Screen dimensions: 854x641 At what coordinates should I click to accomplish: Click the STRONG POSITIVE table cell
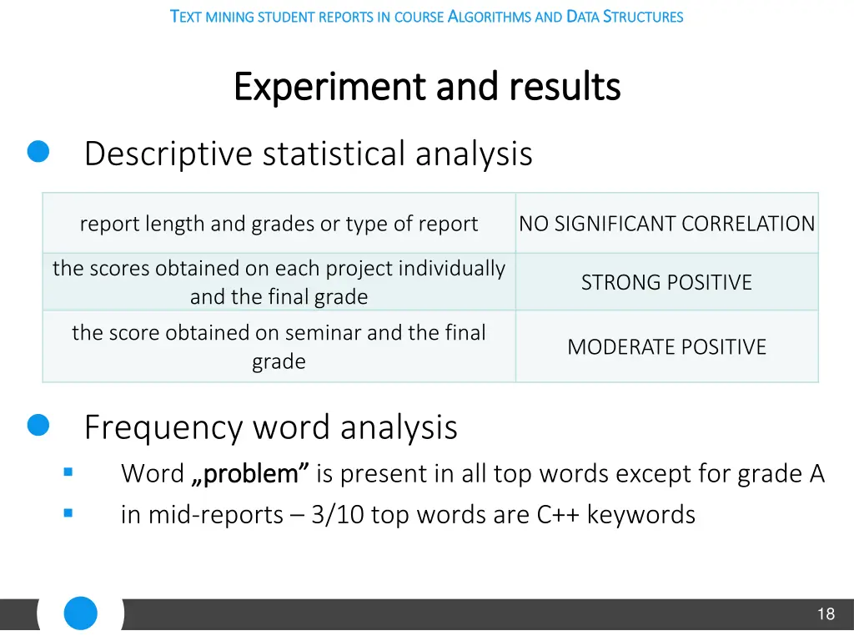tap(666, 282)
